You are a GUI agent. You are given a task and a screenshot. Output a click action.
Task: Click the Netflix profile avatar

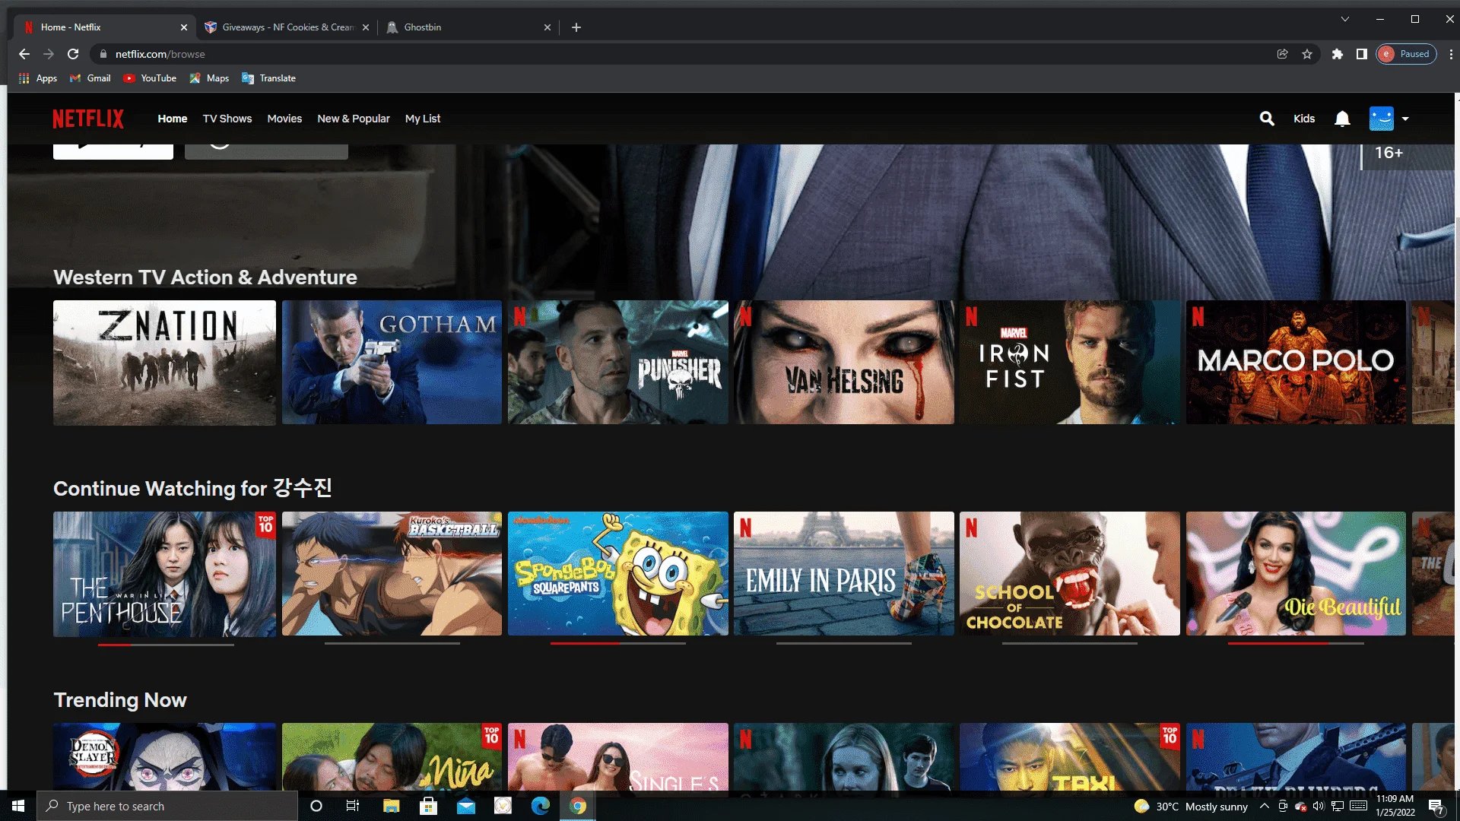[x=1382, y=119]
